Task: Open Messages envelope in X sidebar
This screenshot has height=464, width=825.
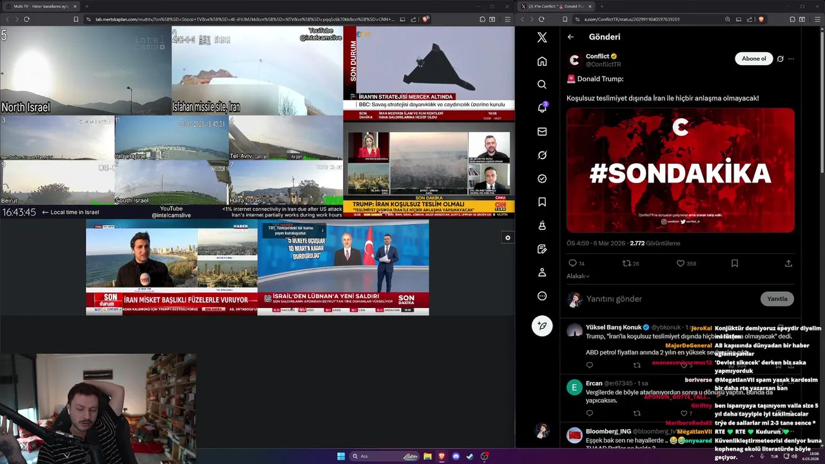Action: point(542,131)
